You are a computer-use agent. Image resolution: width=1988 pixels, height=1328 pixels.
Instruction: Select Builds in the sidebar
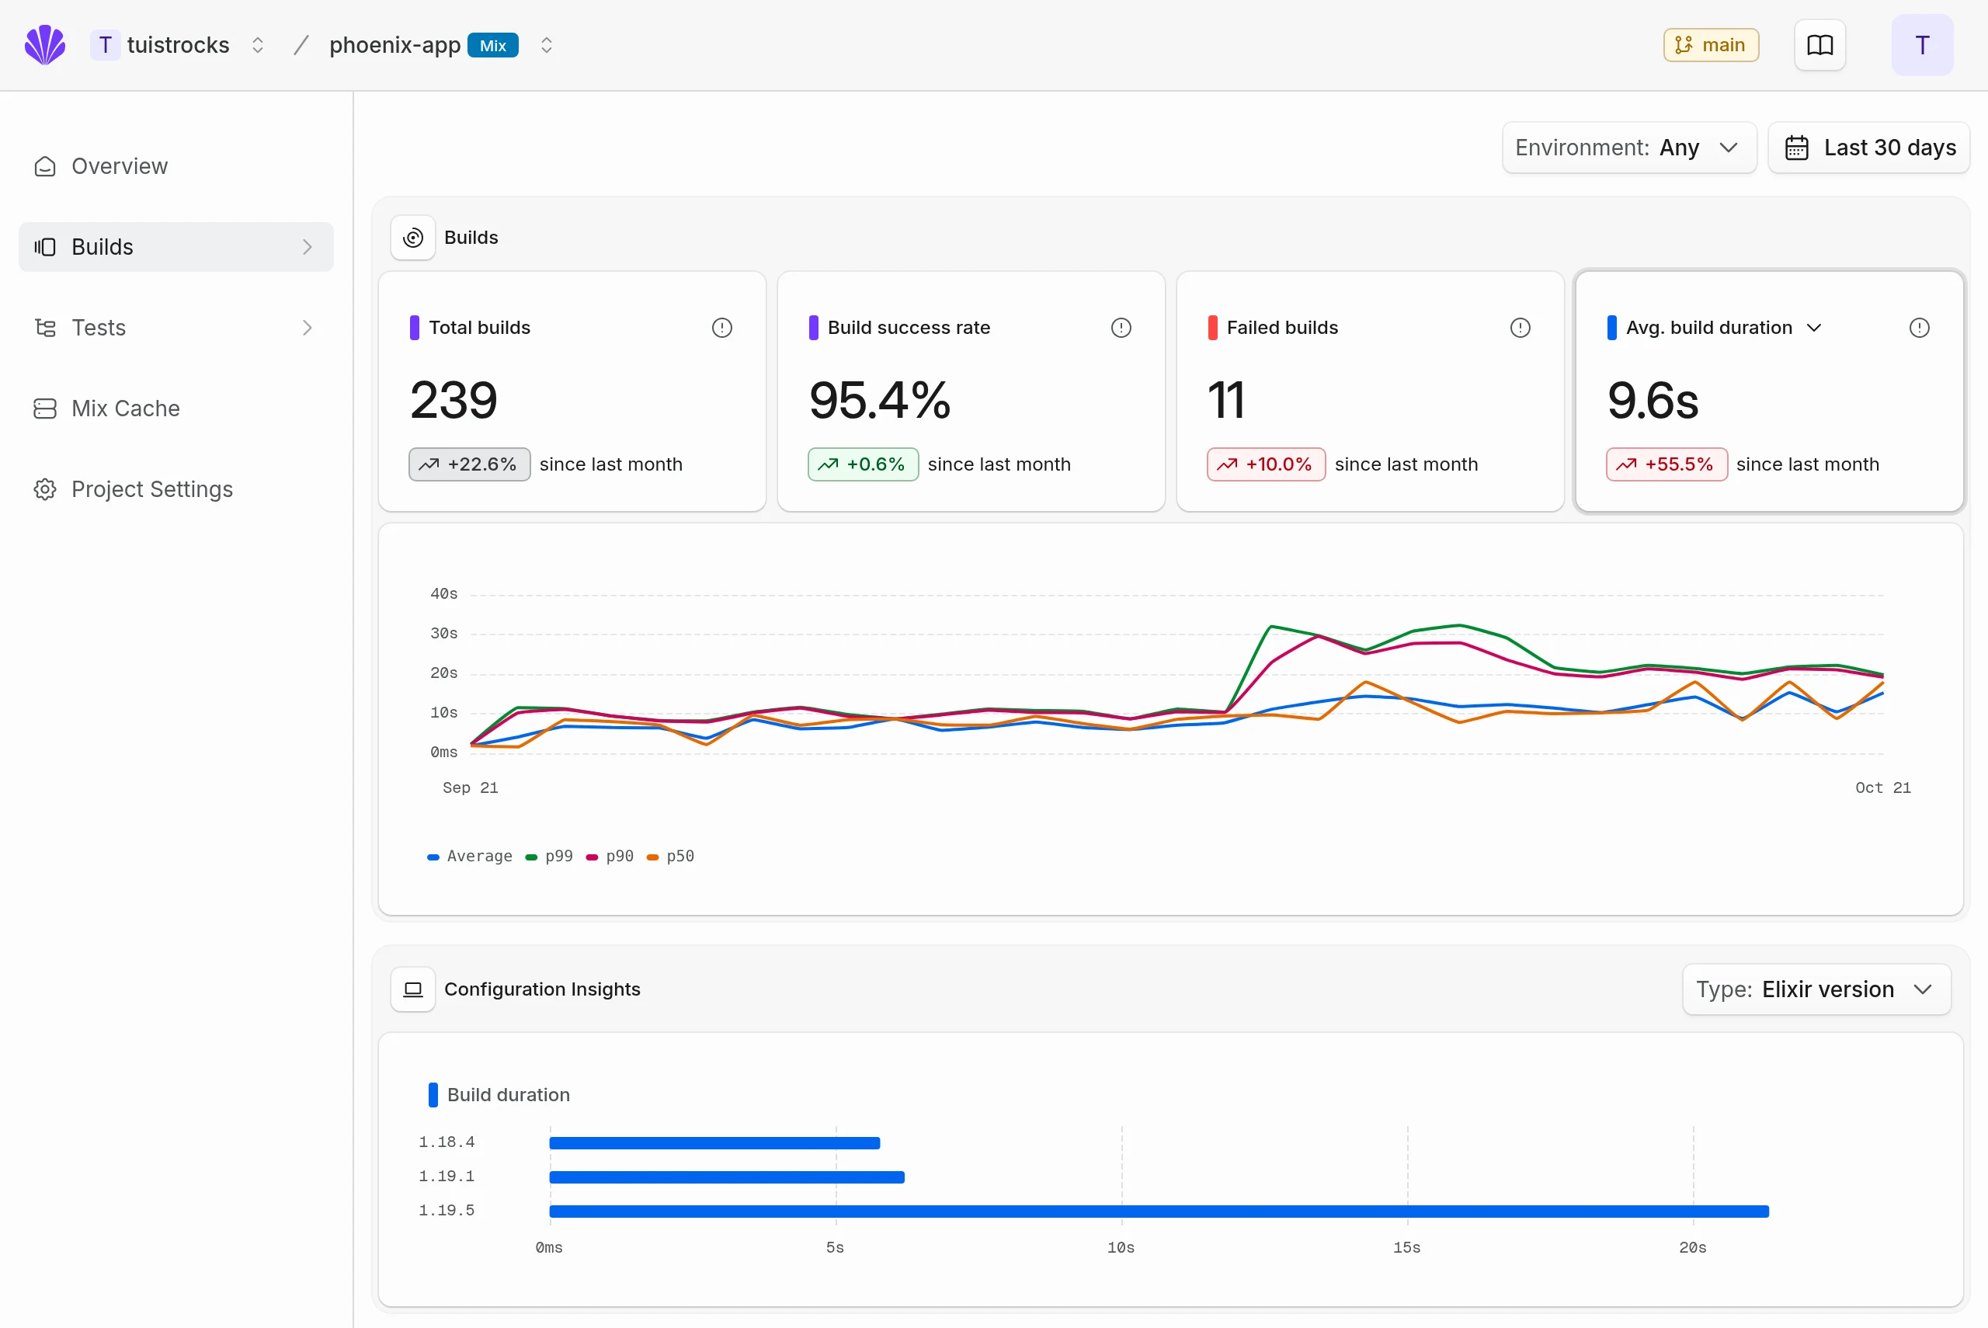pos(176,247)
